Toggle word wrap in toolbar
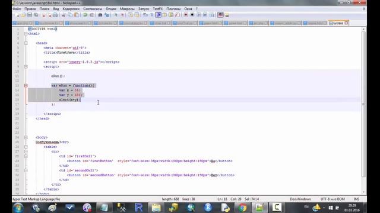The width and height of the screenshot is (380, 213). click(145, 15)
